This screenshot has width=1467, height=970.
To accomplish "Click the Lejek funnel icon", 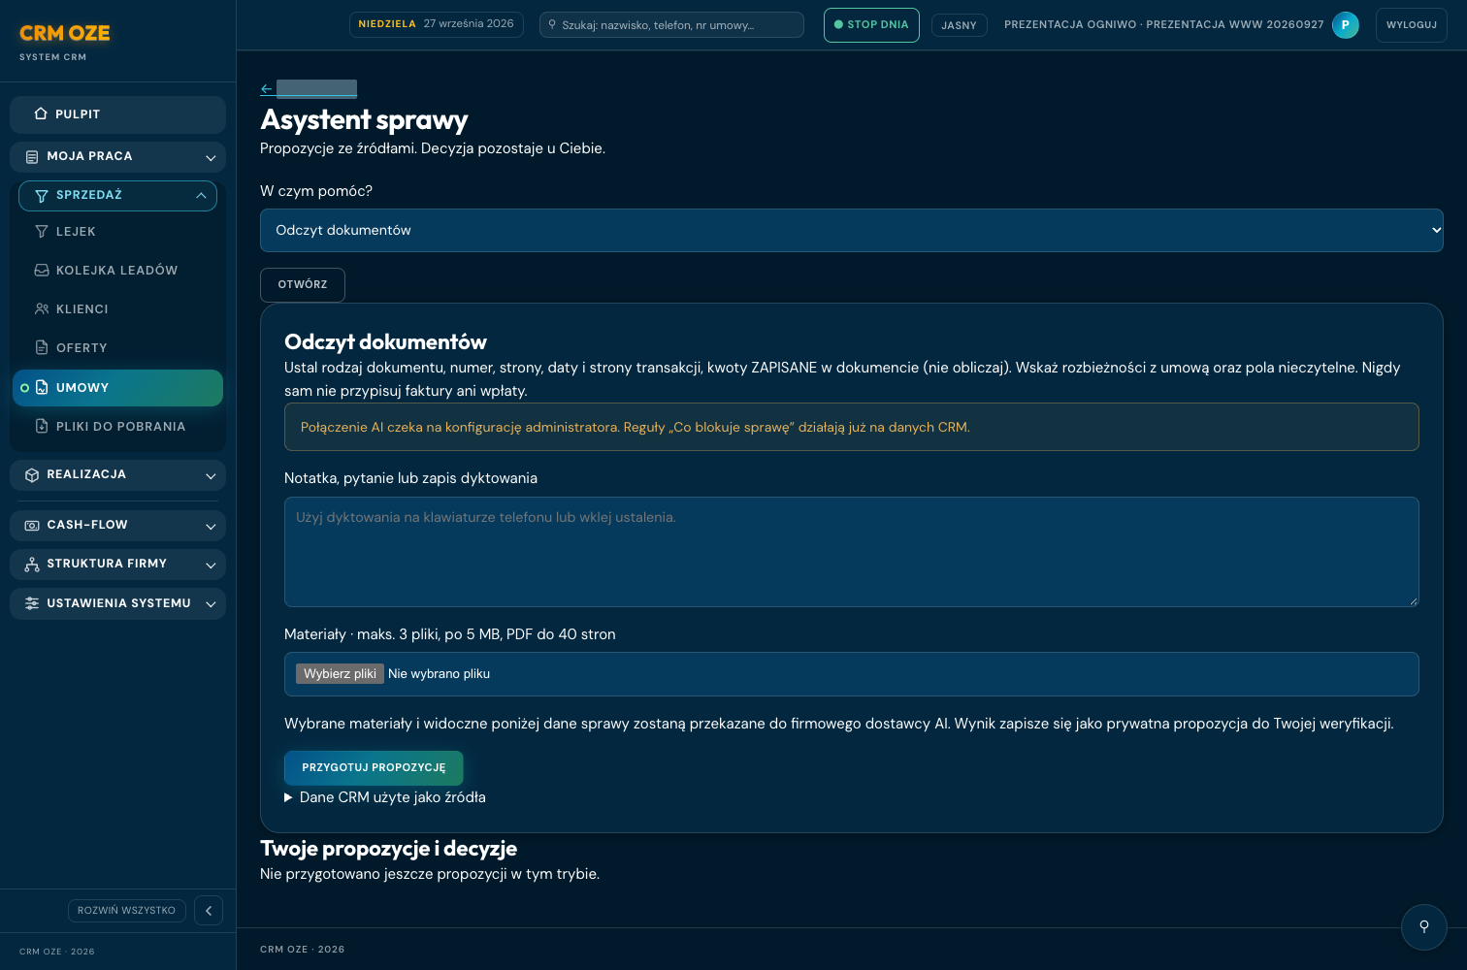I will coord(42,232).
